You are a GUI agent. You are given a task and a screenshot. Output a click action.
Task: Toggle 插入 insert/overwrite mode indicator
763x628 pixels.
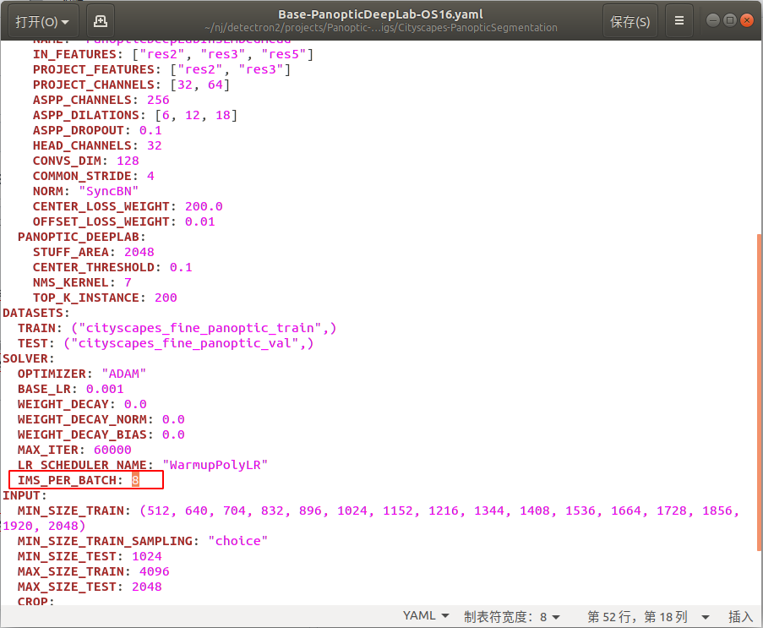click(x=741, y=615)
